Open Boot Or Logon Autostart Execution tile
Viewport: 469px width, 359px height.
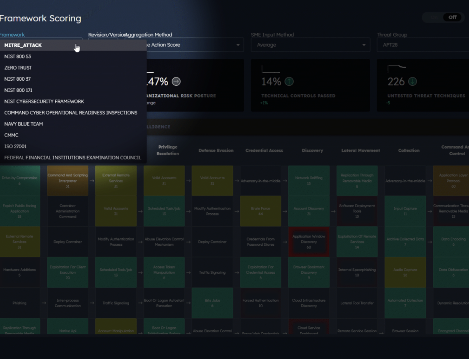(x=164, y=303)
